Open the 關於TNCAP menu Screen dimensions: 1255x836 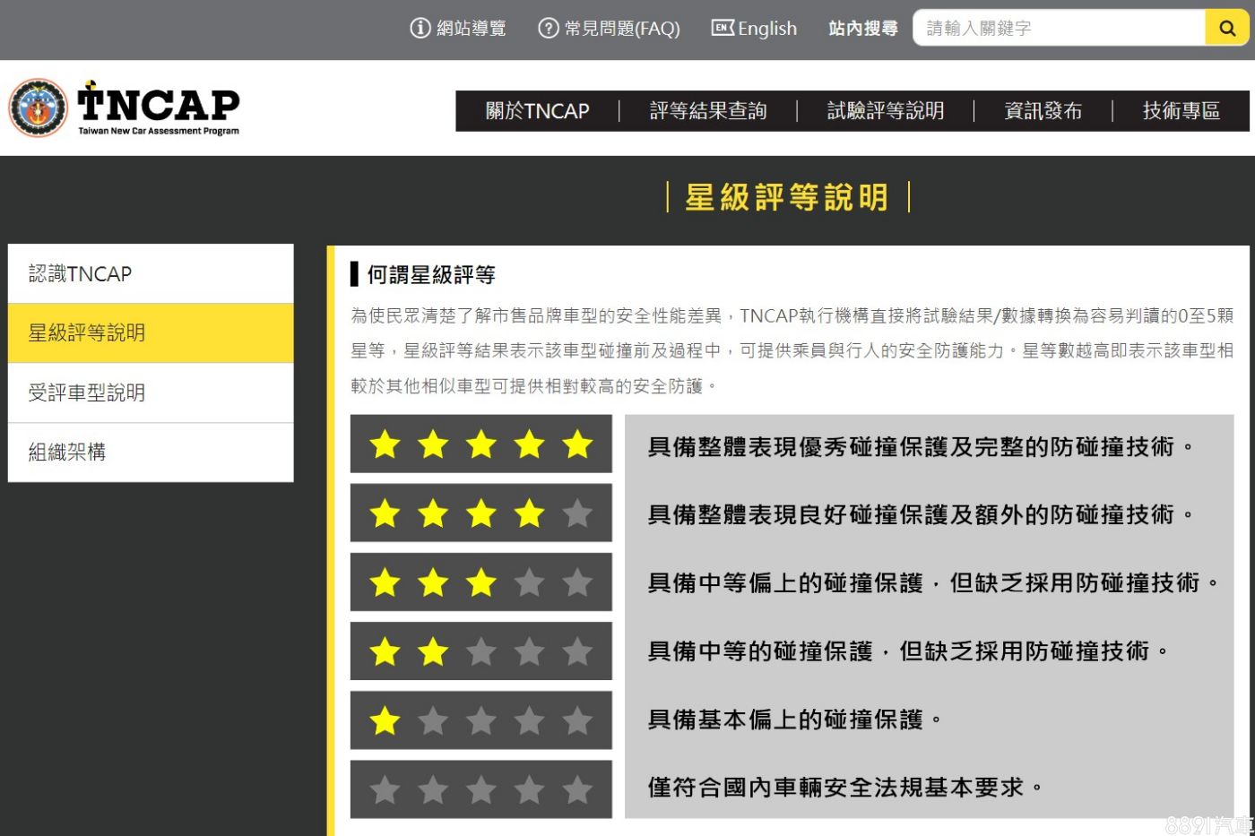click(537, 111)
